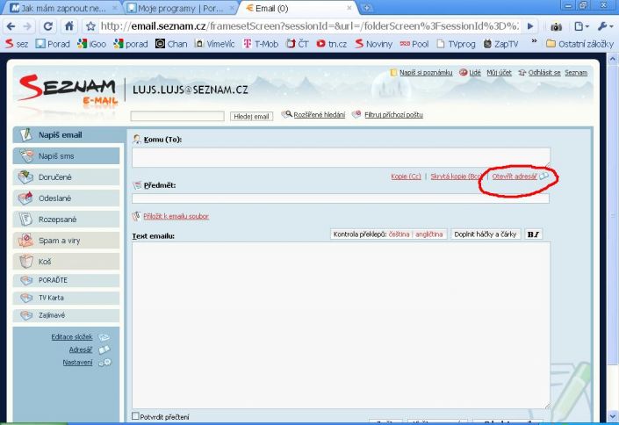
Task: Open the Adresář link in sidebar
Action: click(x=81, y=349)
